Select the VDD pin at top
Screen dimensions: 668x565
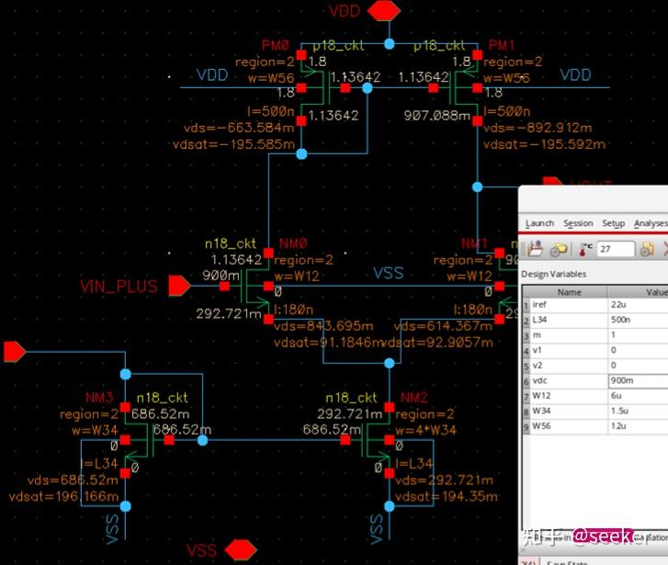pos(384,11)
